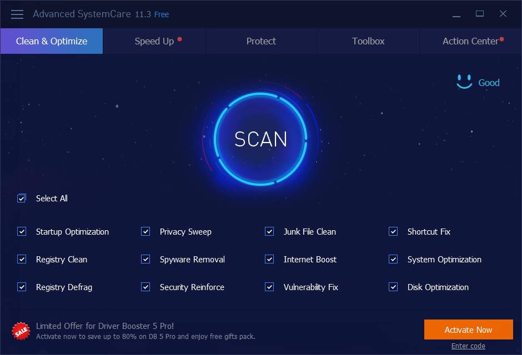The image size is (522, 355).
Task: Close the Advanced SystemCare window
Action: pos(503,14)
